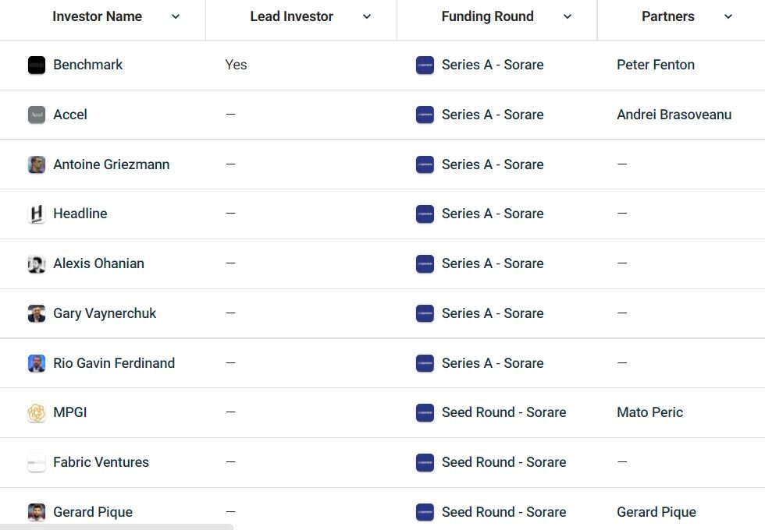Click the Fabric Ventures logo icon

37,462
